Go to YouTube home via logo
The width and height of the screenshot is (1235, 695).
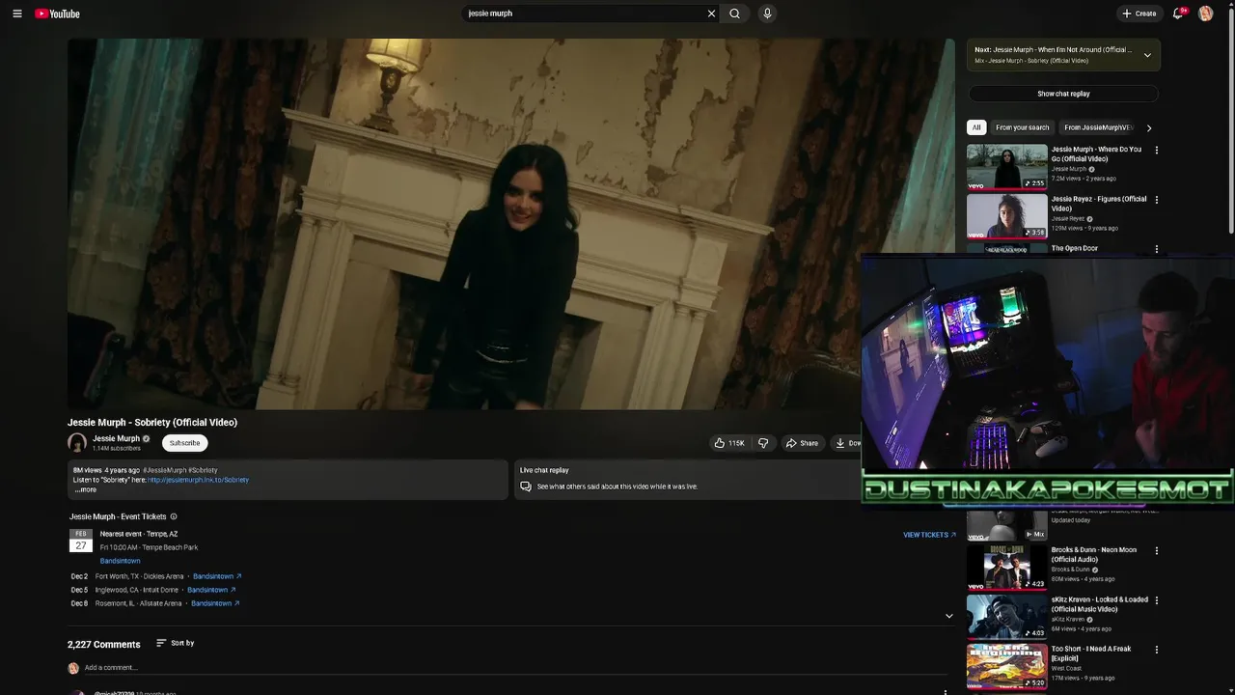point(58,14)
